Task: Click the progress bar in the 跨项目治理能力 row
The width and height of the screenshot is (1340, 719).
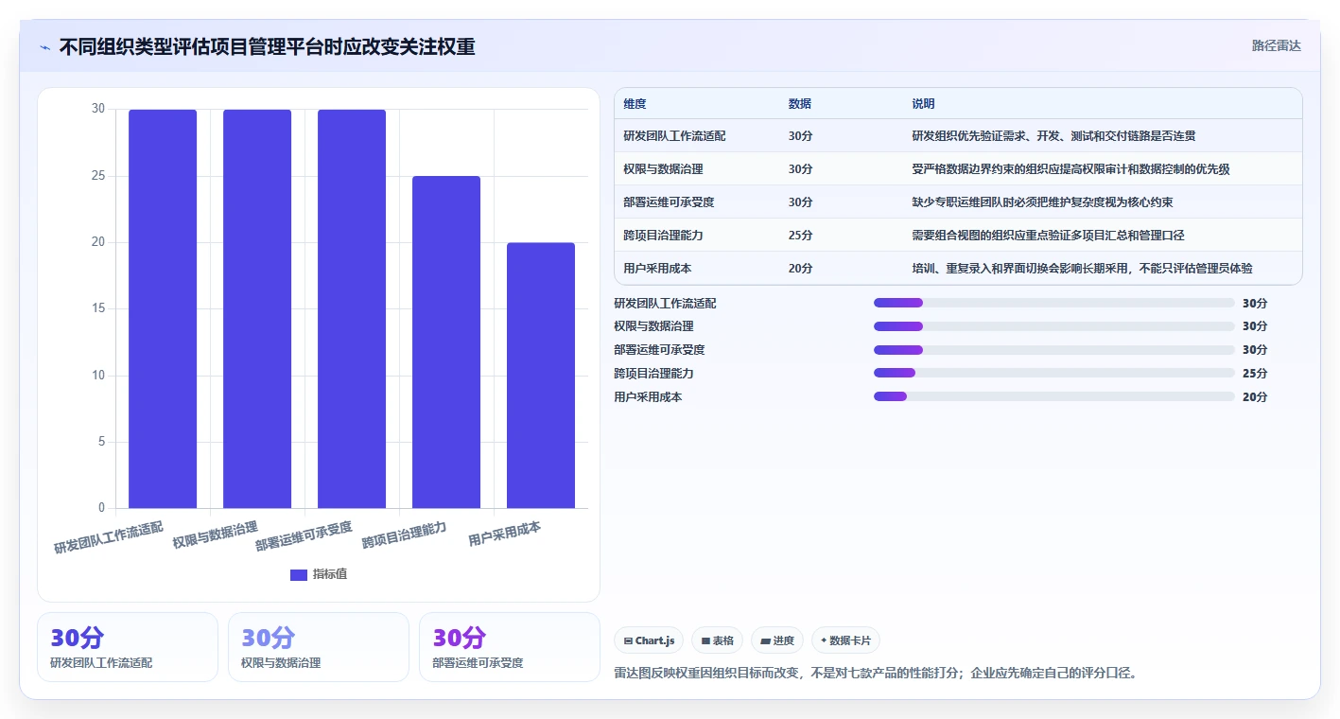Action: tap(1054, 373)
